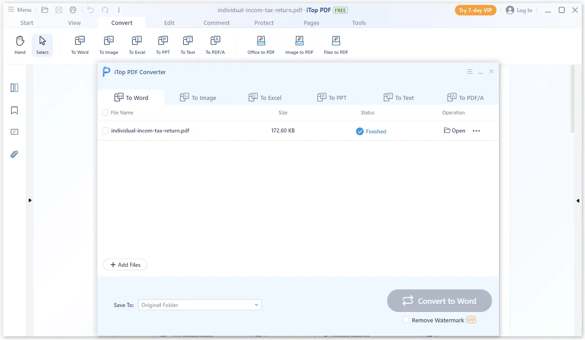Open the three-dot more options for file
The width and height of the screenshot is (585, 340).
[x=476, y=131]
